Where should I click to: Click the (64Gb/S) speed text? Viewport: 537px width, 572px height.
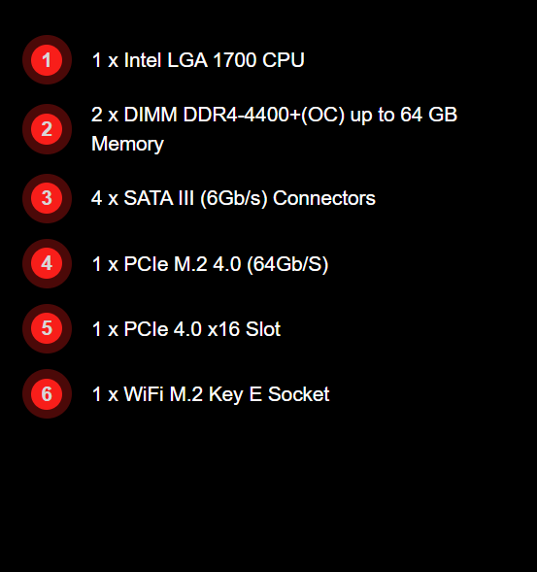(x=287, y=264)
